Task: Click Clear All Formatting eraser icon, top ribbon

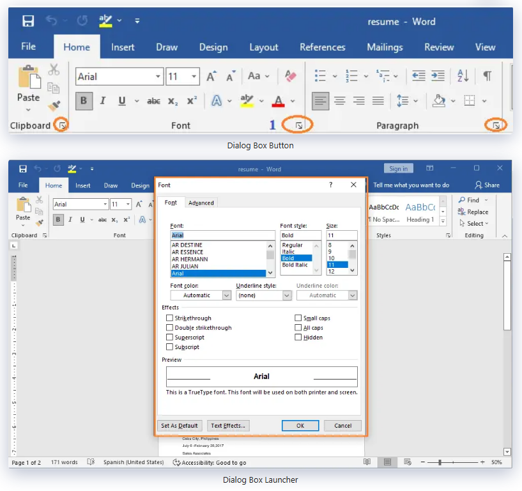Action: coord(291,76)
